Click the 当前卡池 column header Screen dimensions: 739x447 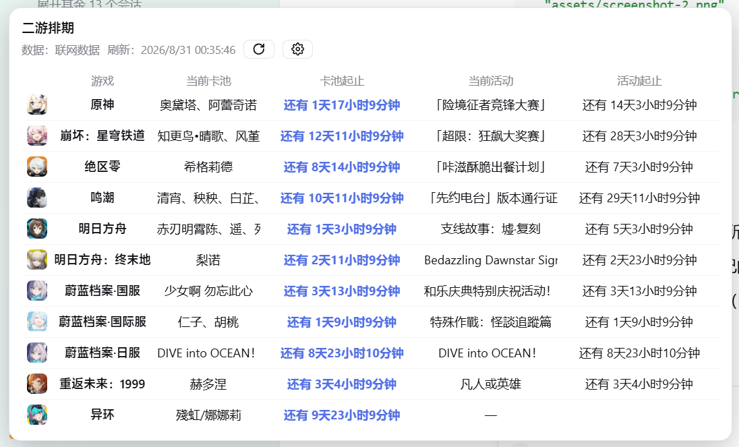pos(208,81)
